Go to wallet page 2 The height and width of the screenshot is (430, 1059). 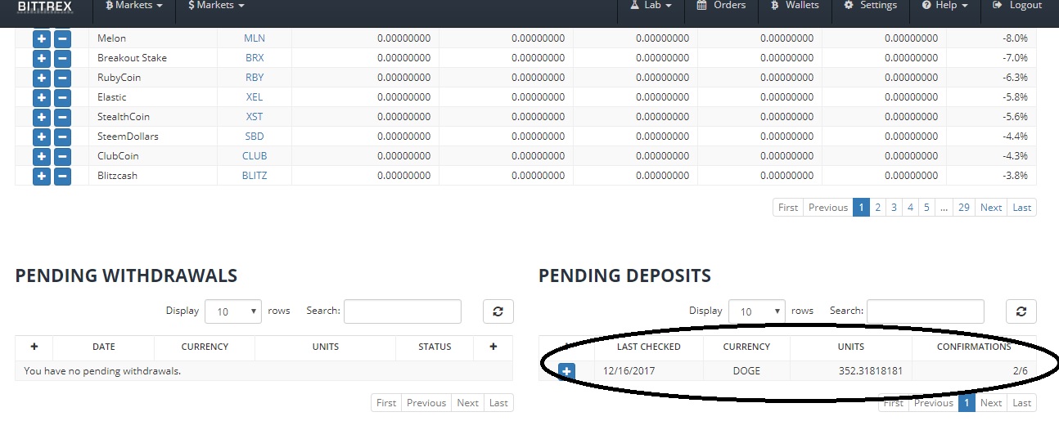coord(877,208)
